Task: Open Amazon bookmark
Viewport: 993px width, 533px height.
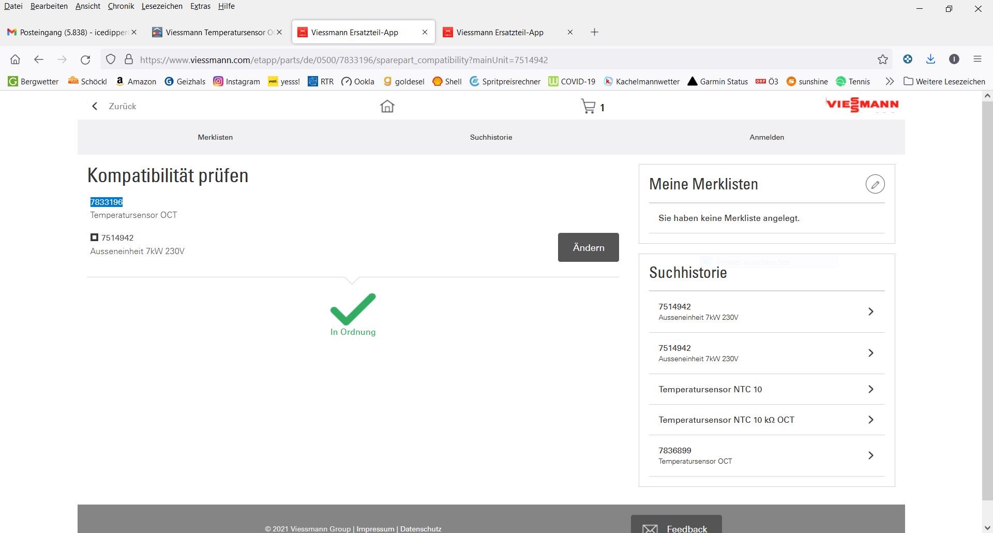Action: [x=136, y=81]
